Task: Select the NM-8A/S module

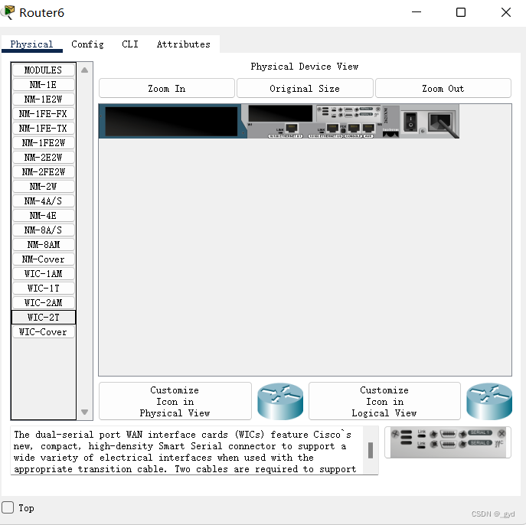Action: pyautogui.click(x=44, y=230)
